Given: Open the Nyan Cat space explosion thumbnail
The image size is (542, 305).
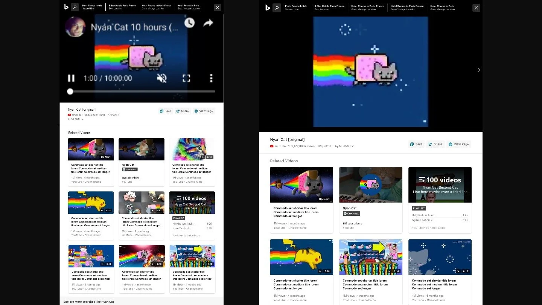Looking at the screenshot, I should click(142, 256).
